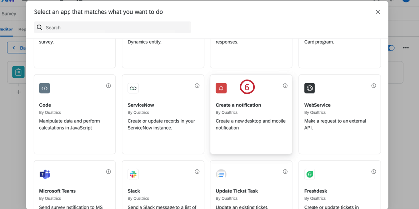The height and width of the screenshot is (209, 419).
Task: Open the three-dots more menu
Action: point(406,48)
